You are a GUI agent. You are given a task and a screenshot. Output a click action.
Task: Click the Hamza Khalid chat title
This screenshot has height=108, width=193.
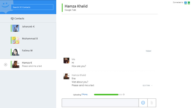76,6
